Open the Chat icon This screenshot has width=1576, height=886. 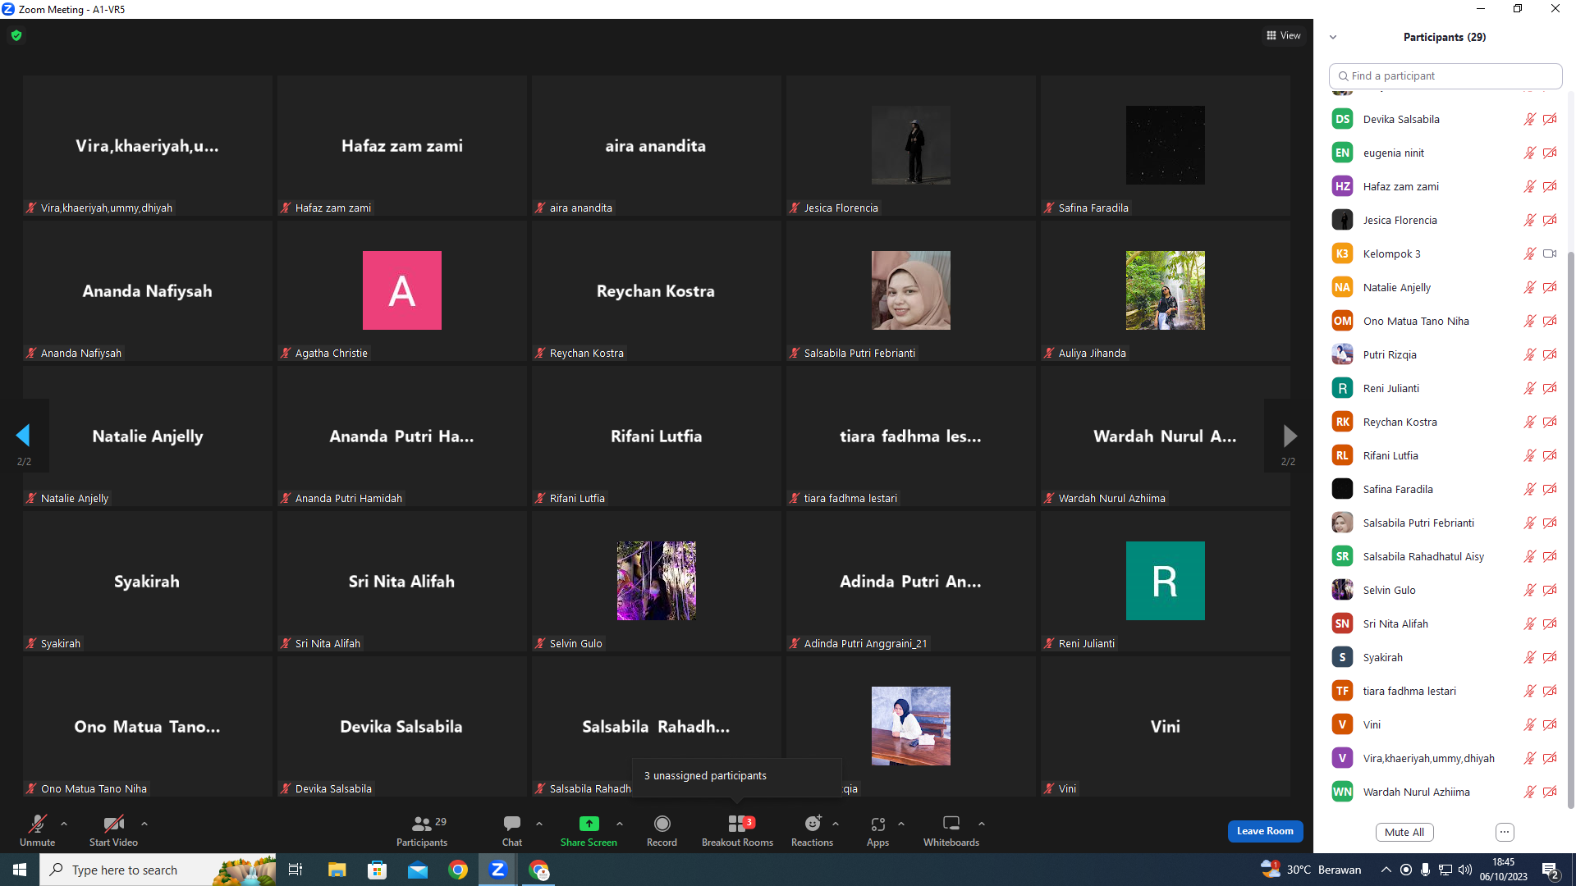pyautogui.click(x=512, y=824)
